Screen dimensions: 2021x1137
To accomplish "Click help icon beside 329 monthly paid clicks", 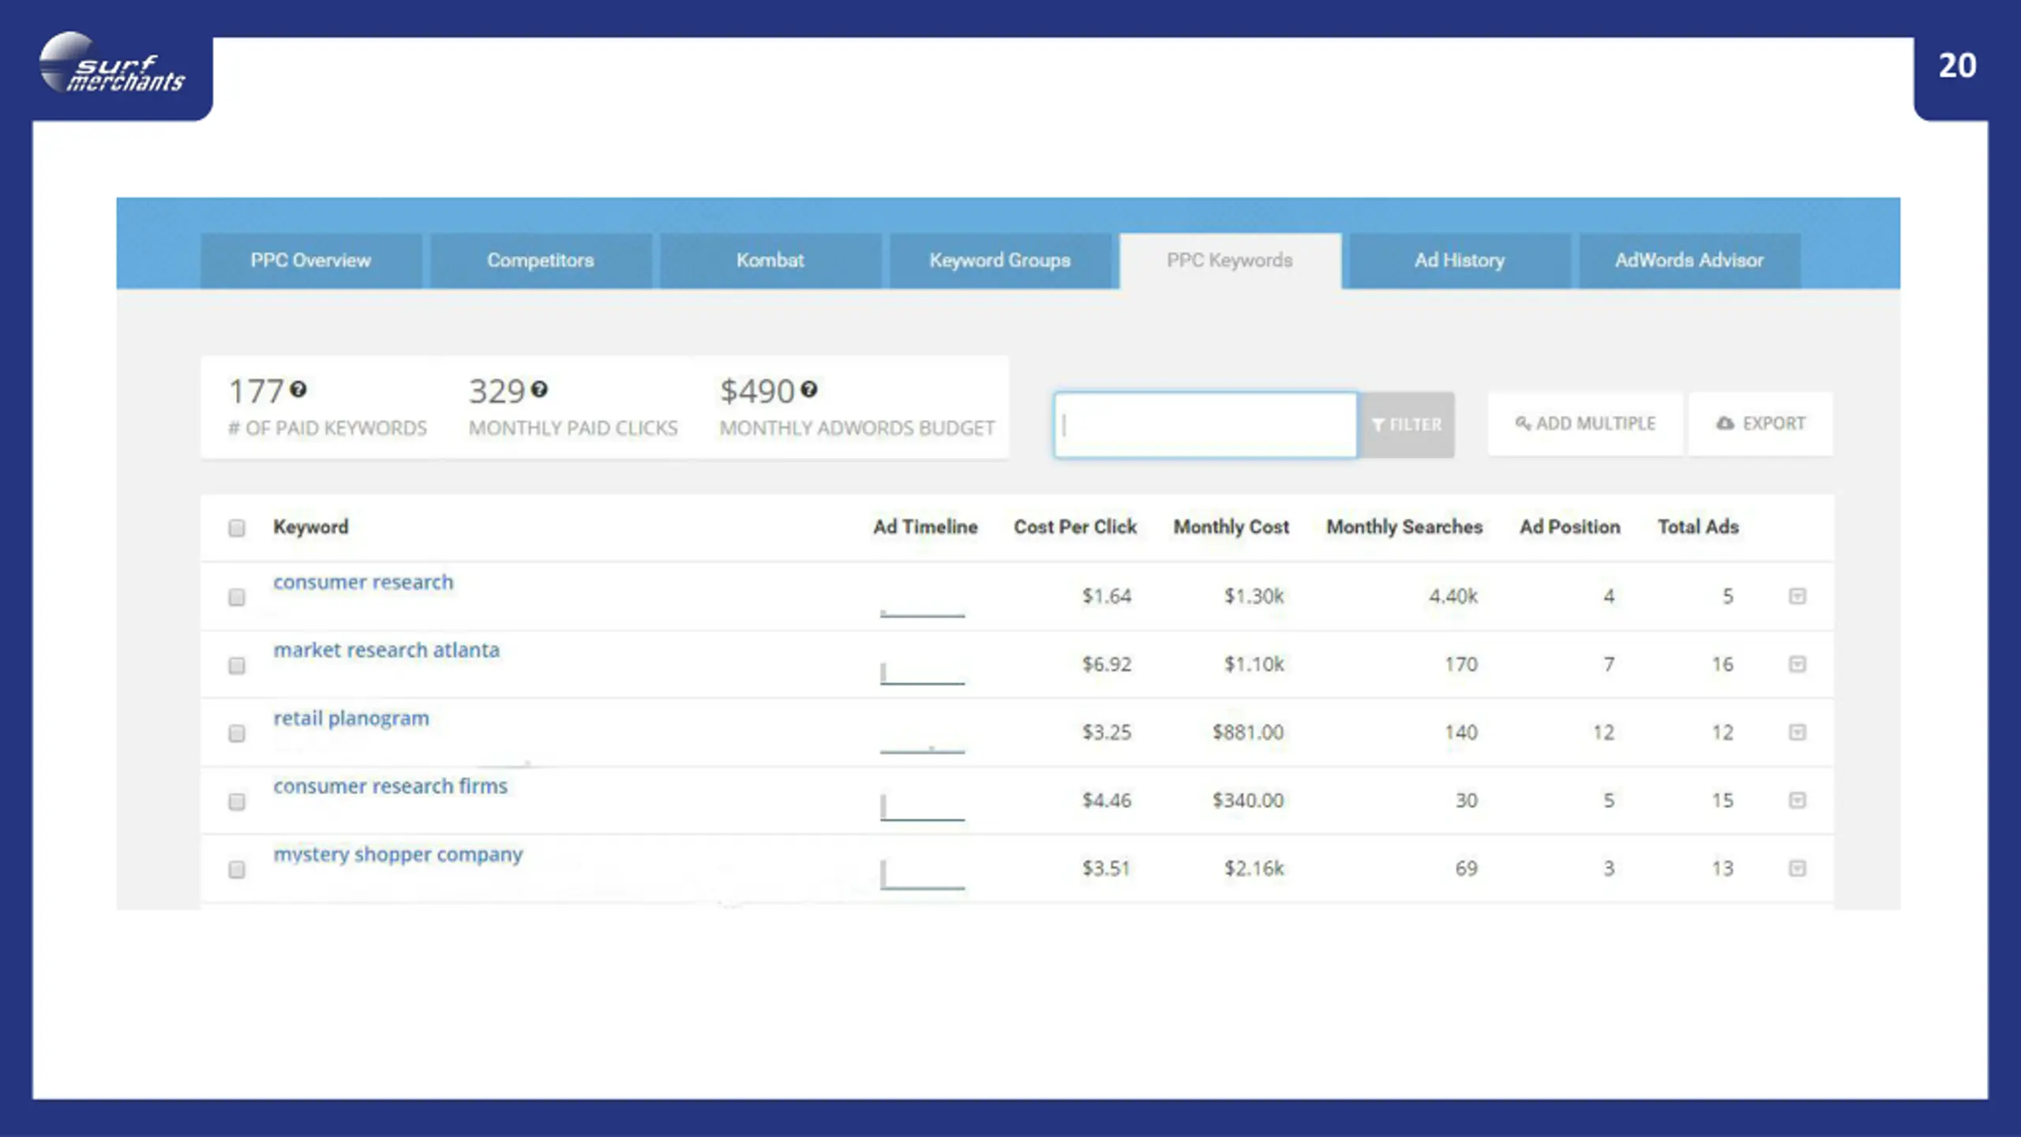I will (539, 389).
